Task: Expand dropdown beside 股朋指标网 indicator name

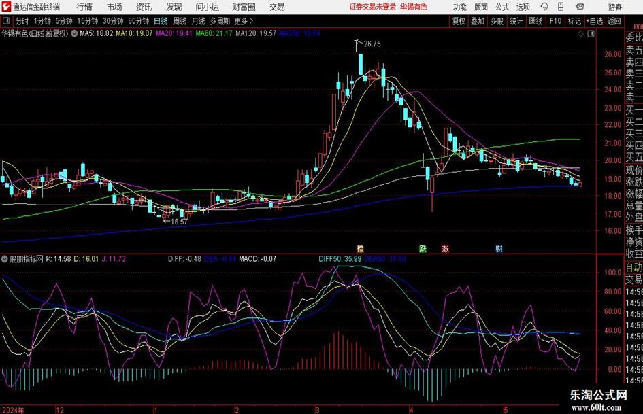Action: (5, 259)
